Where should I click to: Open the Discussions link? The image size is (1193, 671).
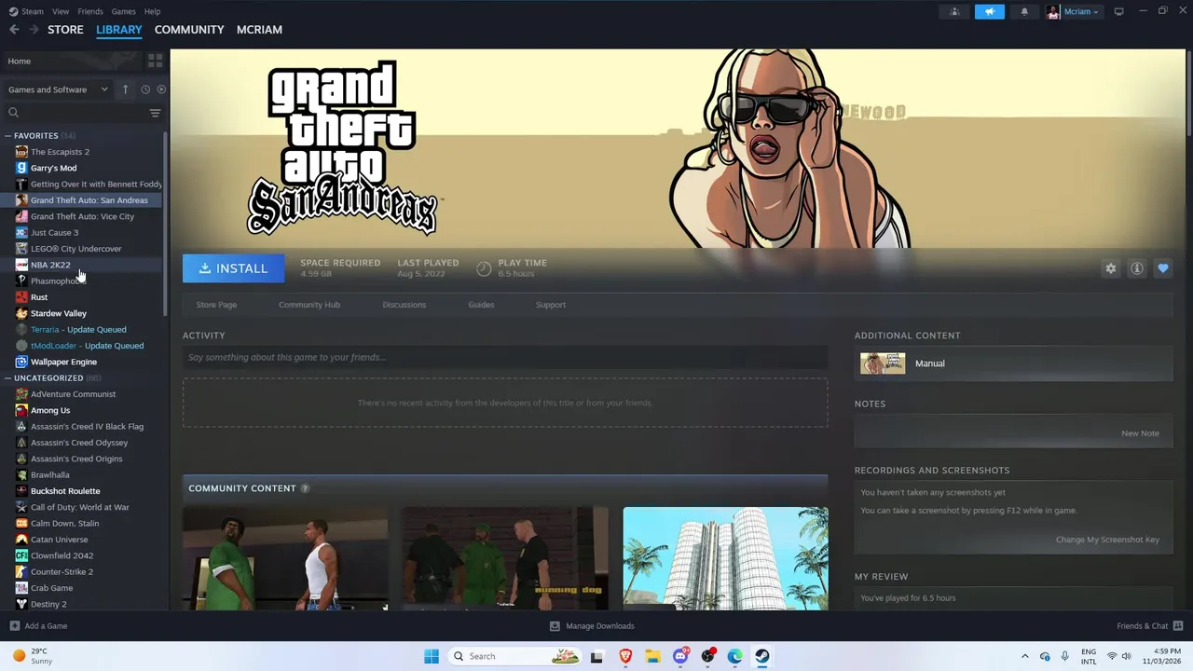click(405, 305)
